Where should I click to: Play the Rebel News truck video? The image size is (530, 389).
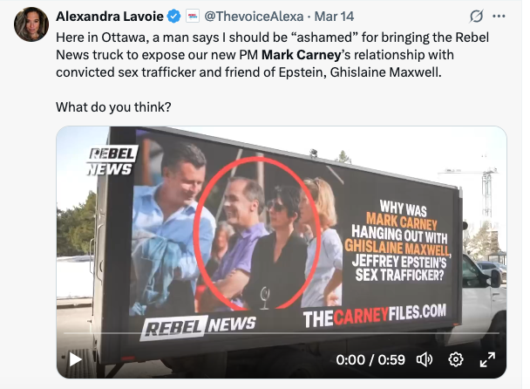[x=75, y=359]
